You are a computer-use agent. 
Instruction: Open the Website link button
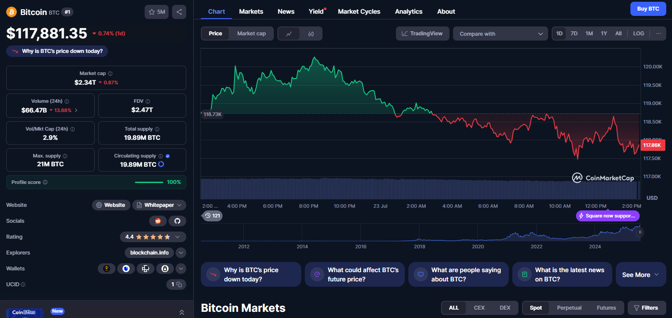111,205
